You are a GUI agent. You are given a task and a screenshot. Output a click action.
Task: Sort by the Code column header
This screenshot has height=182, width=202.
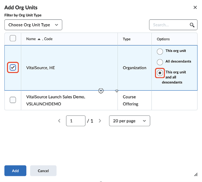click(x=48, y=39)
